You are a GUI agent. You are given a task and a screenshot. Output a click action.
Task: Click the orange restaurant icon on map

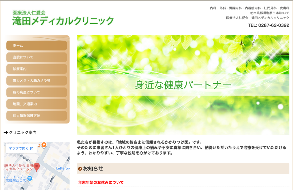pos(44,145)
